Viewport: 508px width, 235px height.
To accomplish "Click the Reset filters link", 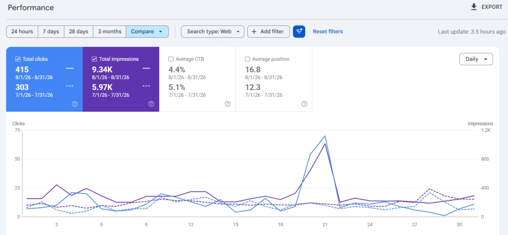I will click(328, 31).
